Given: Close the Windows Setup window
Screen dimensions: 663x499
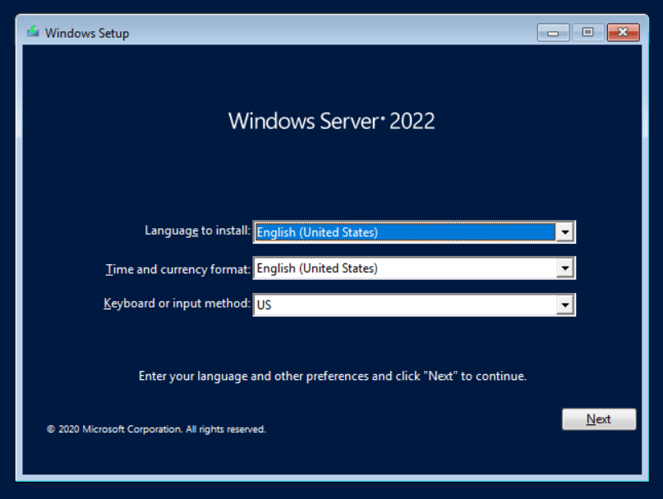Looking at the screenshot, I should [x=622, y=33].
